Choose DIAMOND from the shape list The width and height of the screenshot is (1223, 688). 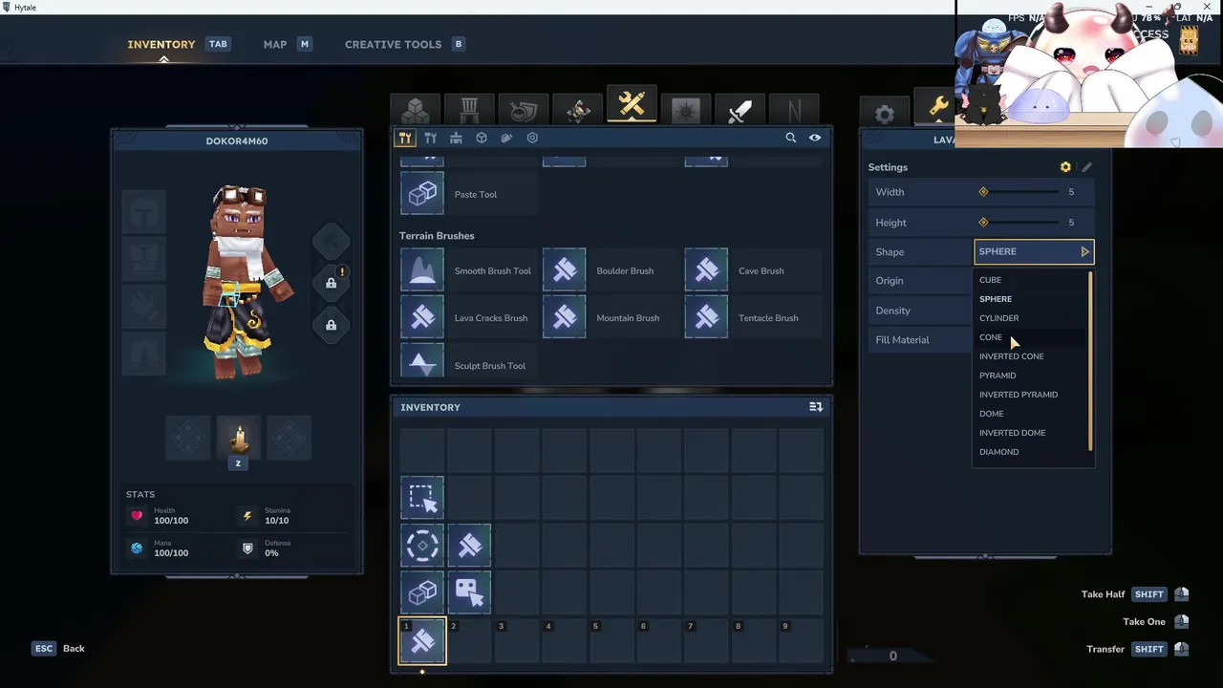pos(998,452)
